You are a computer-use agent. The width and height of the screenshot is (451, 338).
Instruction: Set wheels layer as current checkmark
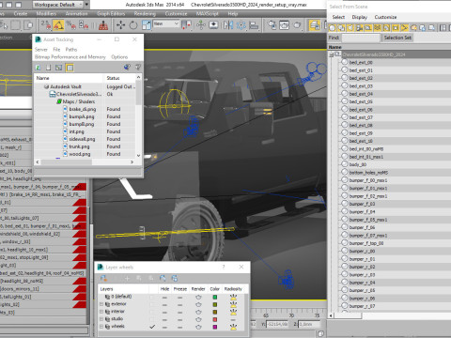coord(152,327)
